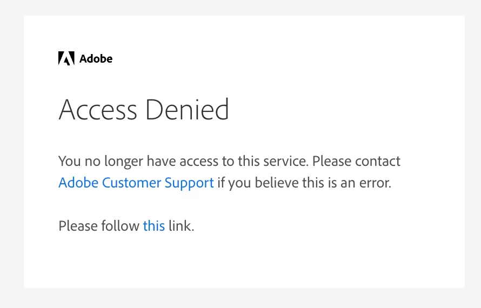Click the Access Denied heading
This screenshot has height=308, width=481.
point(144,110)
